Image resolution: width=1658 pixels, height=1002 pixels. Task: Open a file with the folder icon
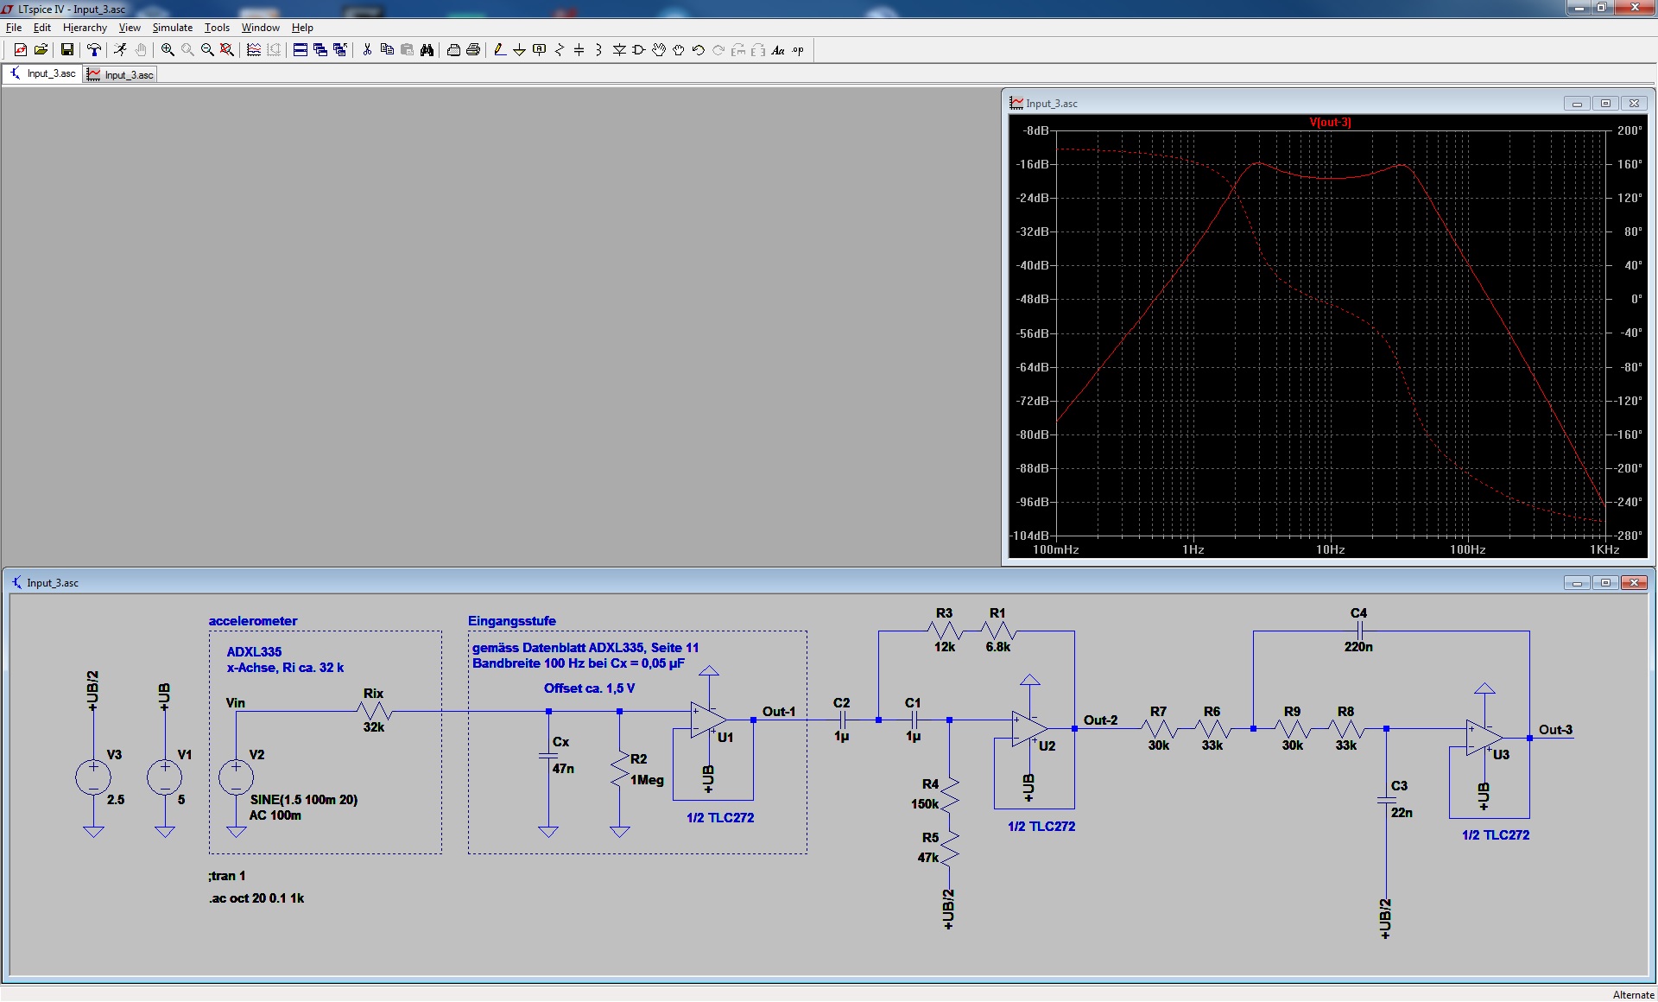pyautogui.click(x=41, y=50)
